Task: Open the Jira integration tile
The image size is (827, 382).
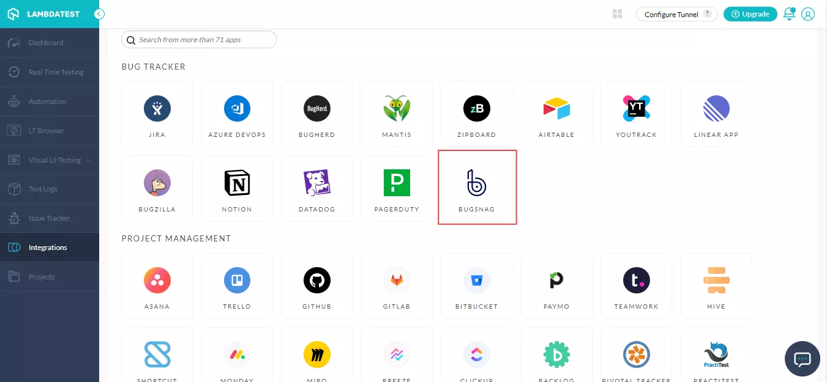Action: coord(157,114)
